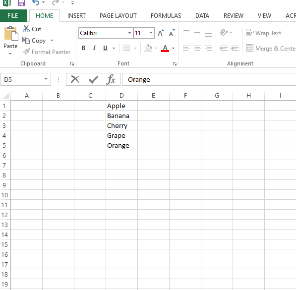Click the Center alignment icon

tap(197, 48)
